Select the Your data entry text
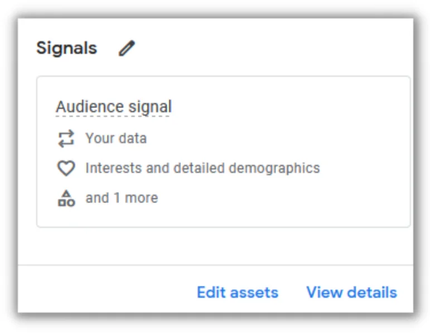 pos(116,138)
